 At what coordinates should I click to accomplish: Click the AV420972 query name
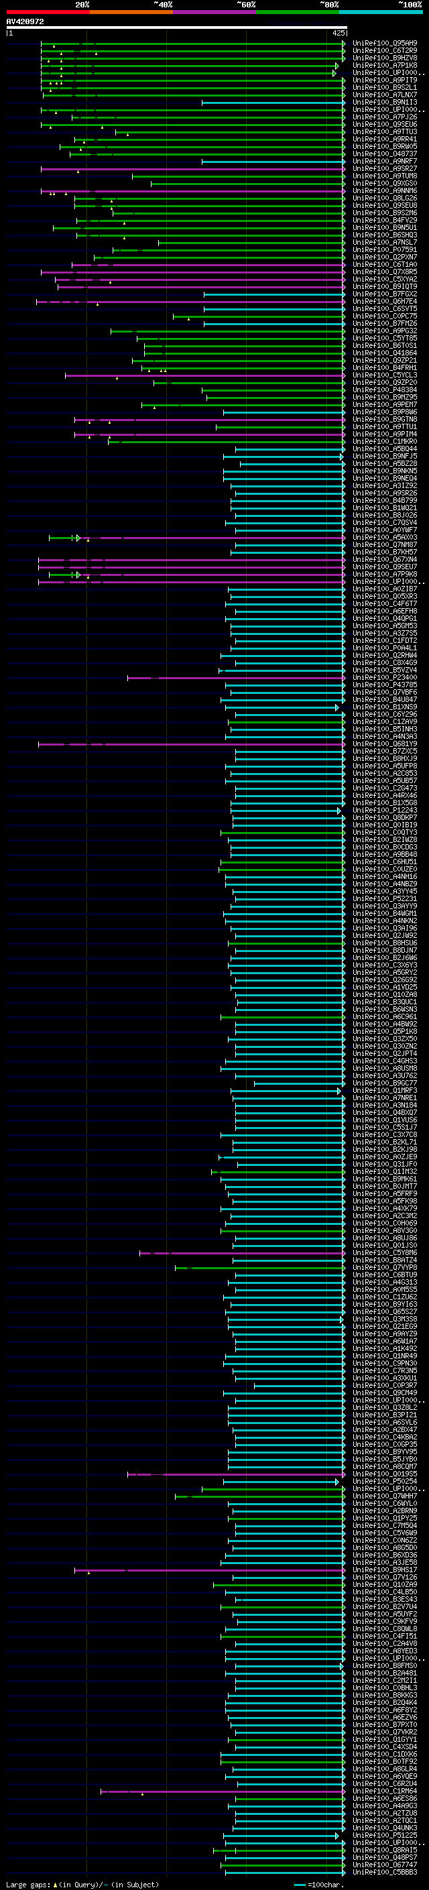[25, 22]
